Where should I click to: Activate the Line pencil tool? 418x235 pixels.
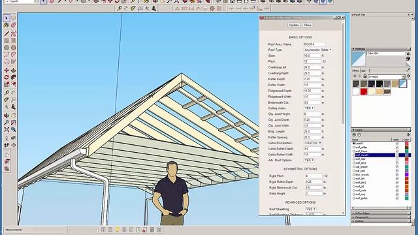pos(7,34)
